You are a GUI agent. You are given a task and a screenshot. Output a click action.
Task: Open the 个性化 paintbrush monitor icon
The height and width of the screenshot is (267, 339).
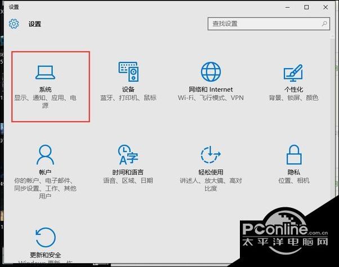[293, 73]
